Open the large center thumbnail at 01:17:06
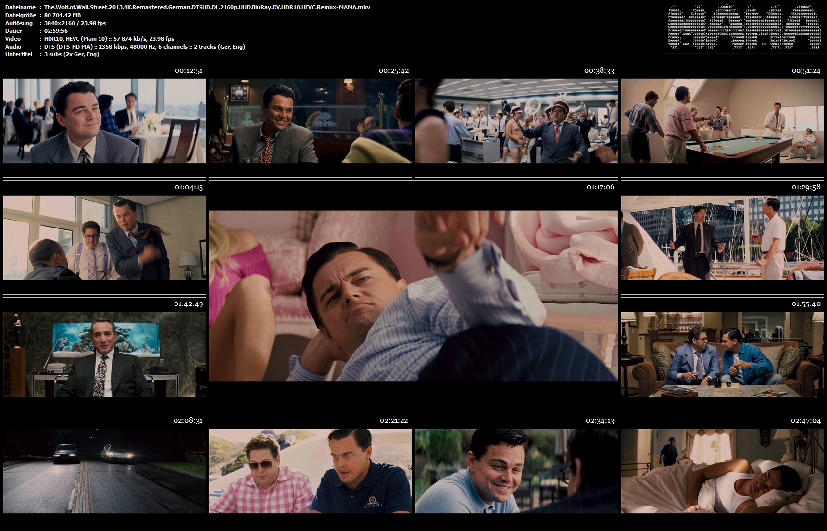Screen dimensions: 827x531 pyautogui.click(x=413, y=296)
